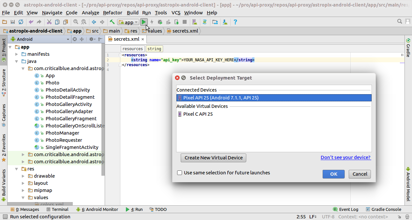Open the Android project view dropdown
The height and width of the screenshot is (220, 412).
pyautogui.click(x=40, y=39)
